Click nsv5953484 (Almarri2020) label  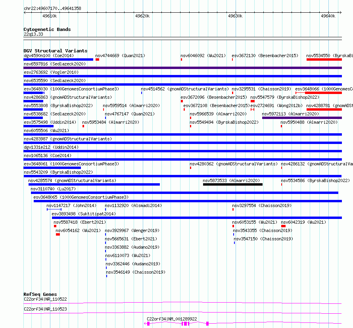(x=111, y=122)
